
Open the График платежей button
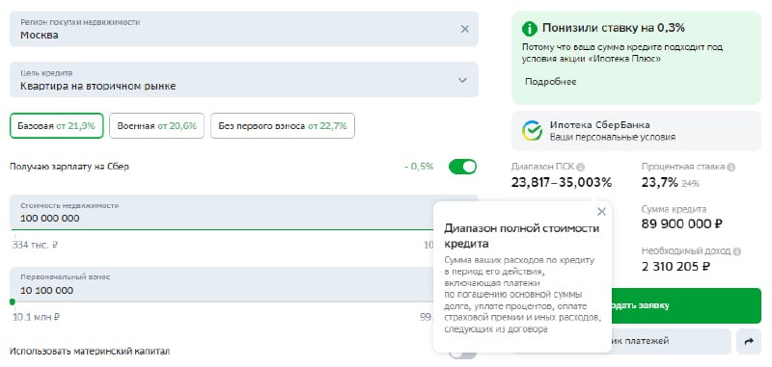[x=671, y=341]
